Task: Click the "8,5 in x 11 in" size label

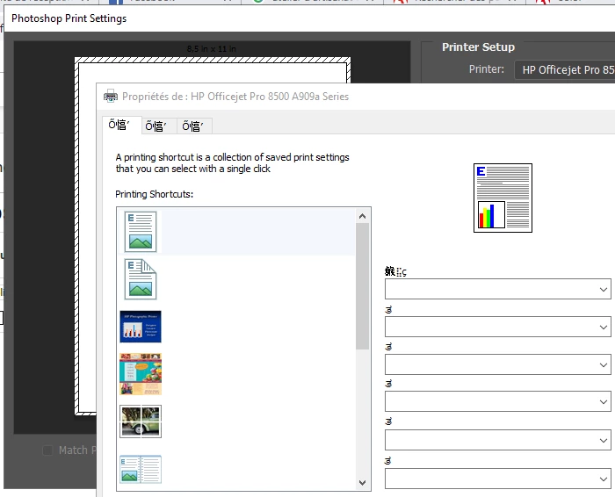Action: (212, 49)
